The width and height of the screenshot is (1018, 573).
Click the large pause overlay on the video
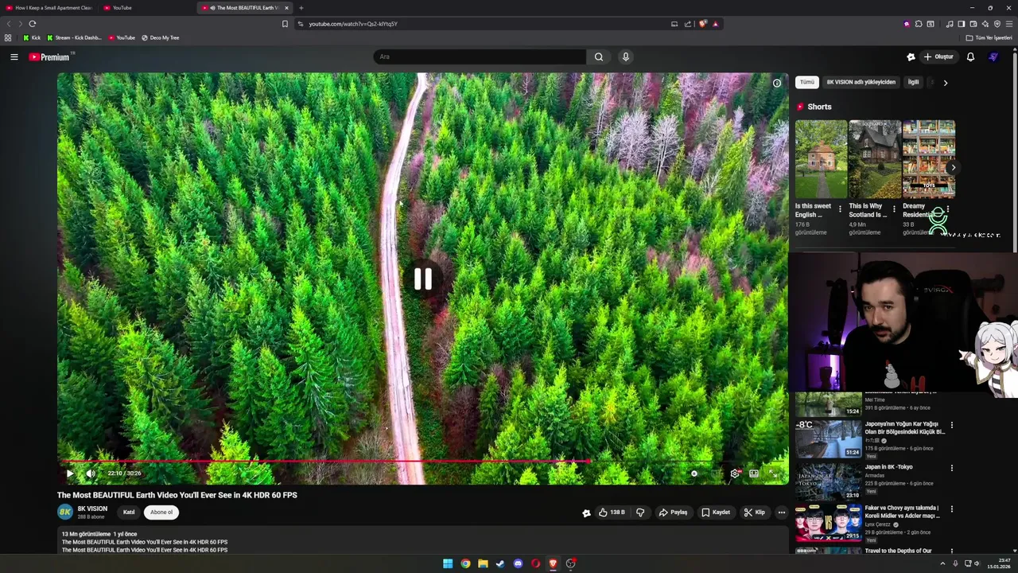click(422, 279)
